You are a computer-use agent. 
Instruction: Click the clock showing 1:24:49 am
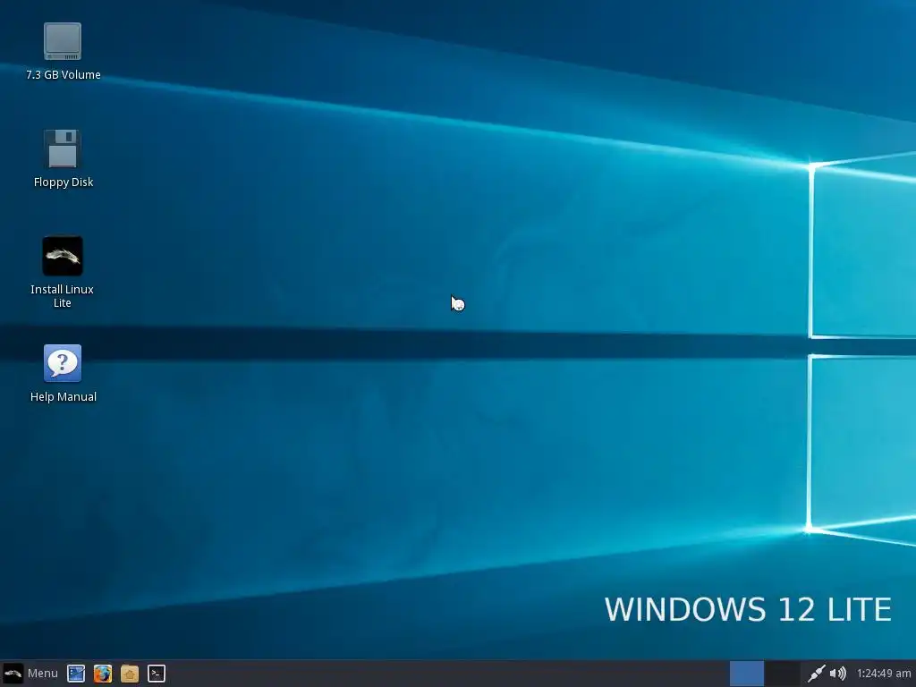(883, 674)
